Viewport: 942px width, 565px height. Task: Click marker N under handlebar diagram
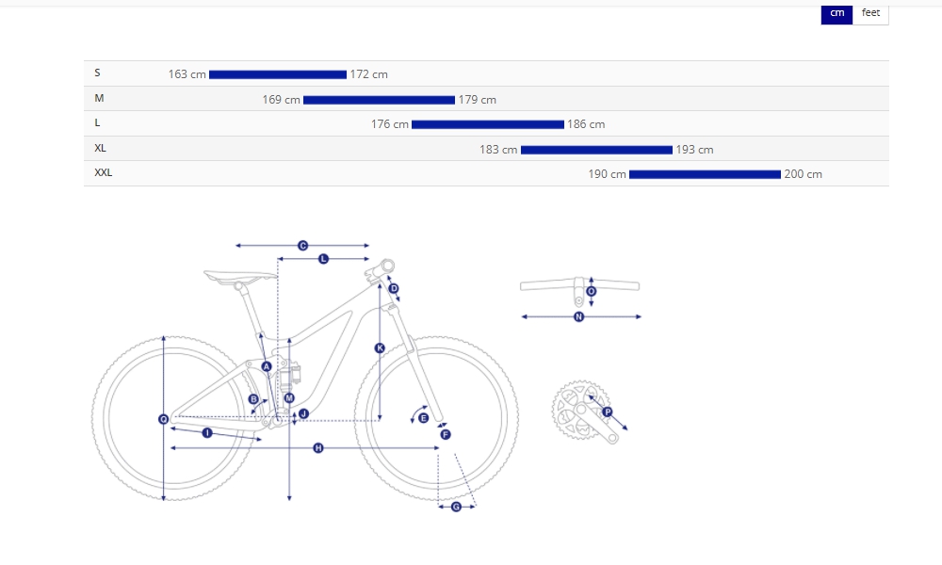point(579,317)
